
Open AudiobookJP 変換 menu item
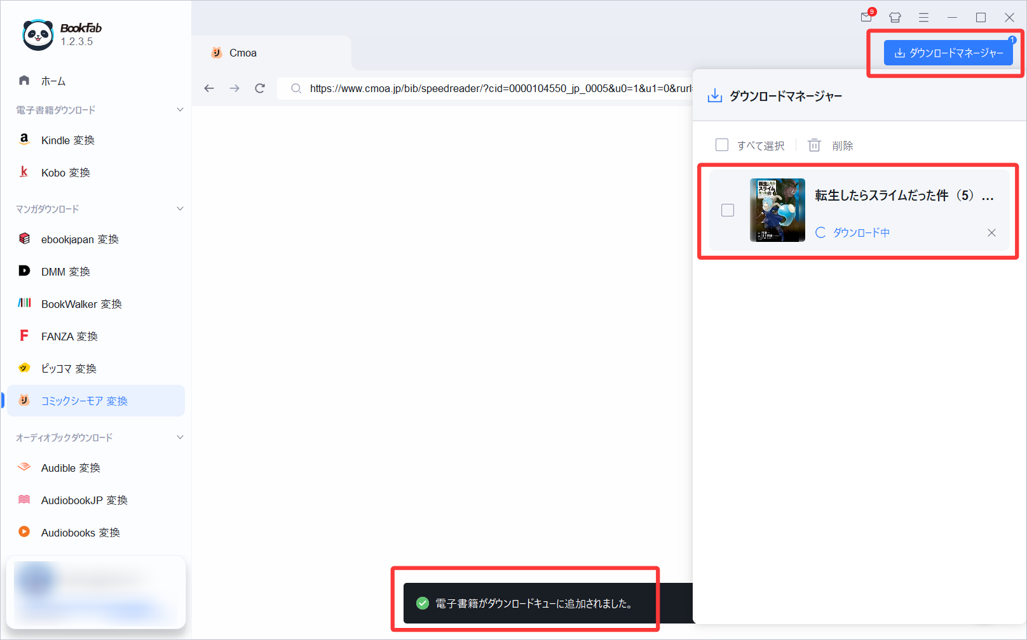[x=95, y=500]
